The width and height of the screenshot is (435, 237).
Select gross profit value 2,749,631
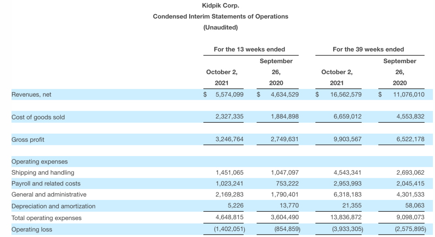285,139
